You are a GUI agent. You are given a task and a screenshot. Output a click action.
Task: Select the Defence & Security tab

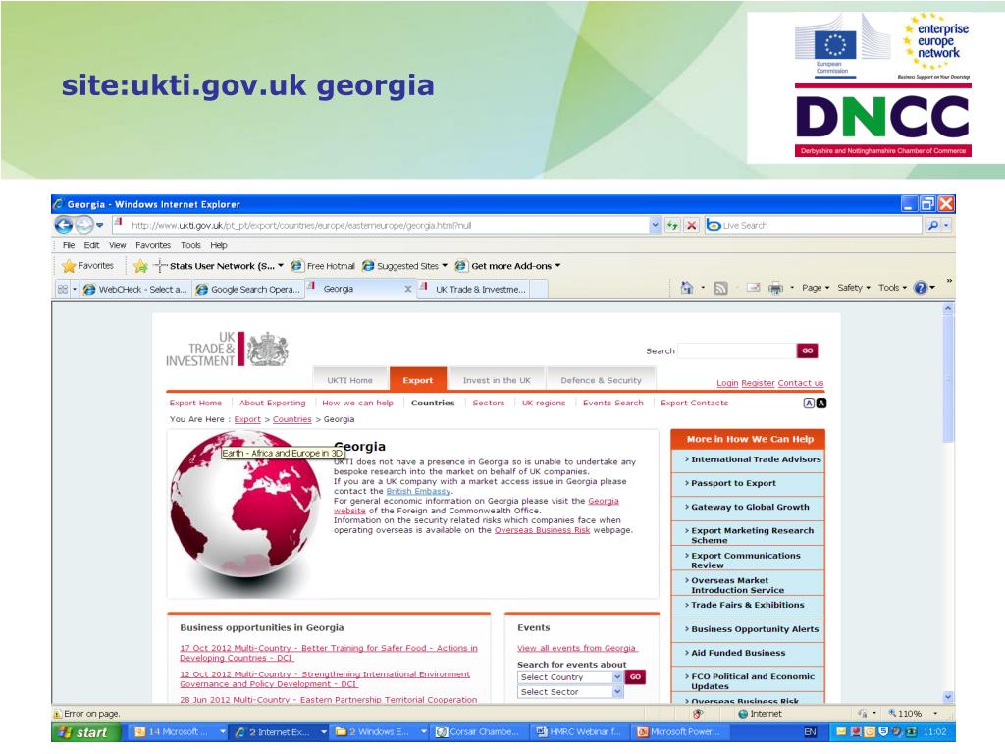pos(602,380)
